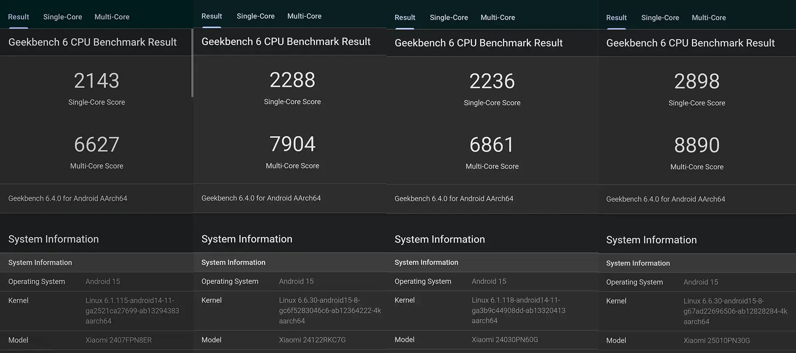Click the model value Xiaomi 2407FPN8ER
The width and height of the screenshot is (796, 353).
tap(119, 340)
